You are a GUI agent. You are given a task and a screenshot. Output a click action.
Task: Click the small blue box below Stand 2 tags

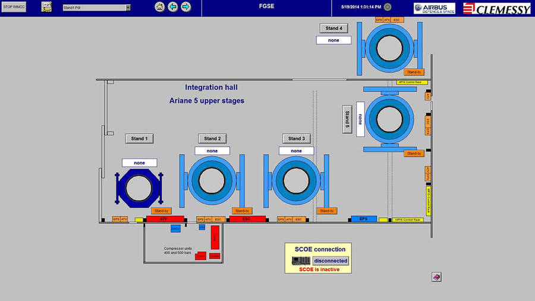202,227
